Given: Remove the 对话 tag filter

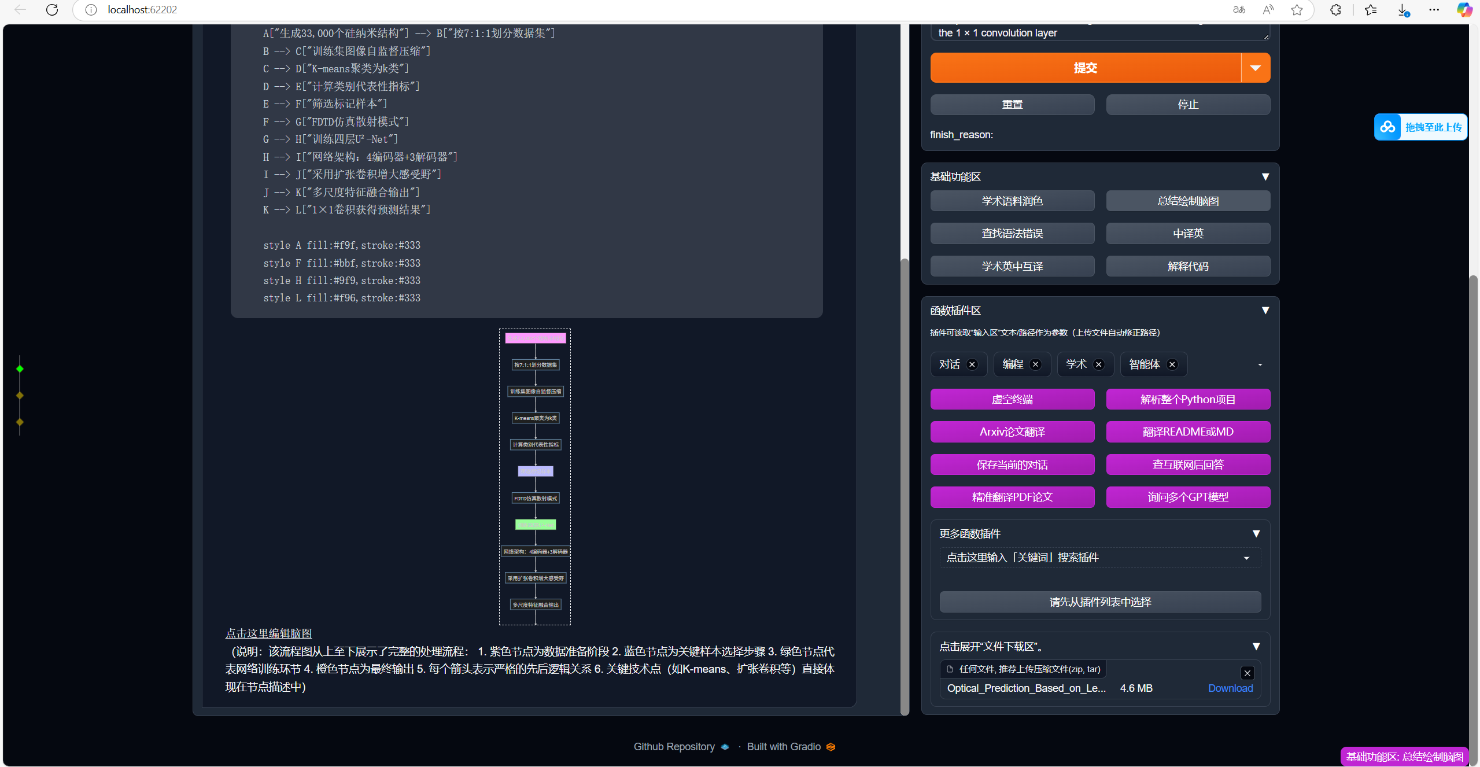Looking at the screenshot, I should [x=972, y=364].
